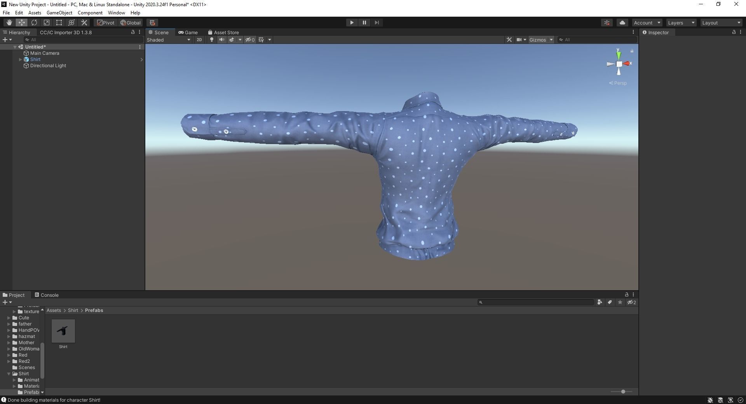This screenshot has width=746, height=404.
Task: Step one frame forward
Action: pos(376,23)
